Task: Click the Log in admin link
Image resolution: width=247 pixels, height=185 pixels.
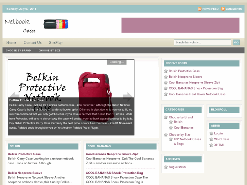Action: 218,133
